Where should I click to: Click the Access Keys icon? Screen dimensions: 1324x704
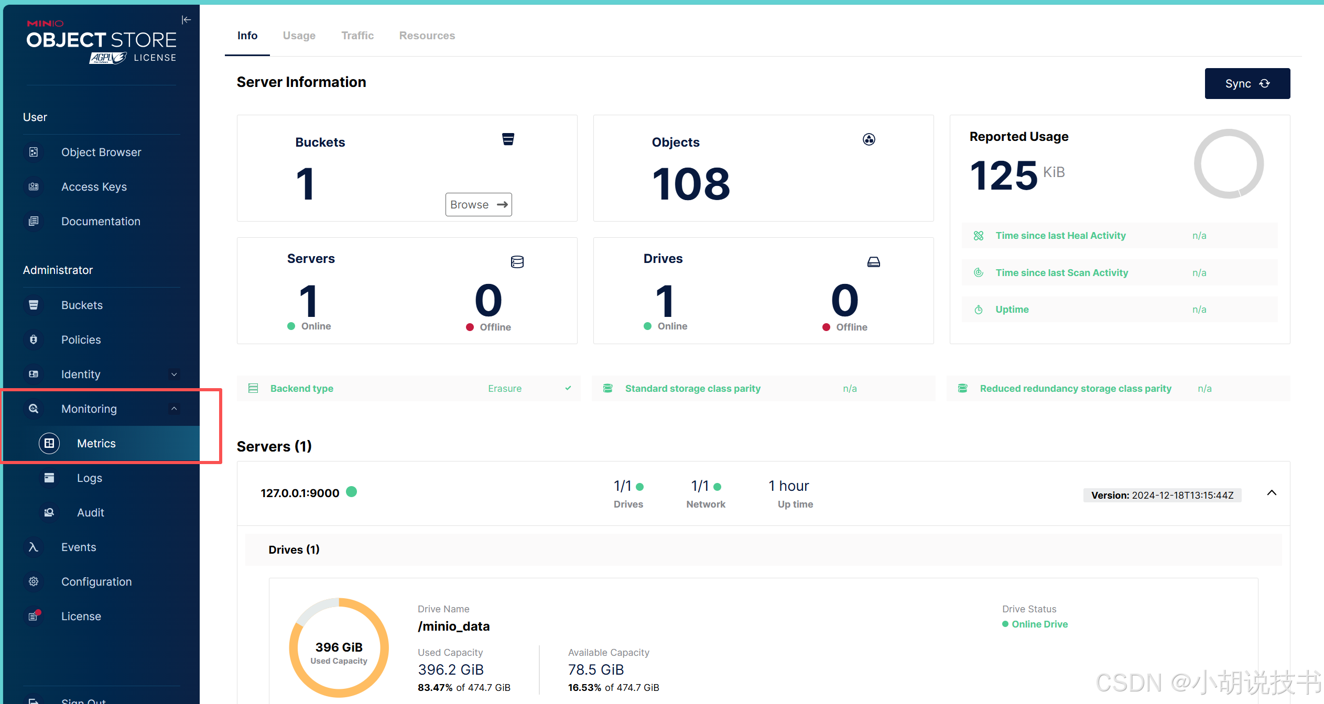(34, 186)
